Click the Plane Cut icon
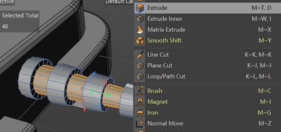281x132 pixels. coord(140,66)
